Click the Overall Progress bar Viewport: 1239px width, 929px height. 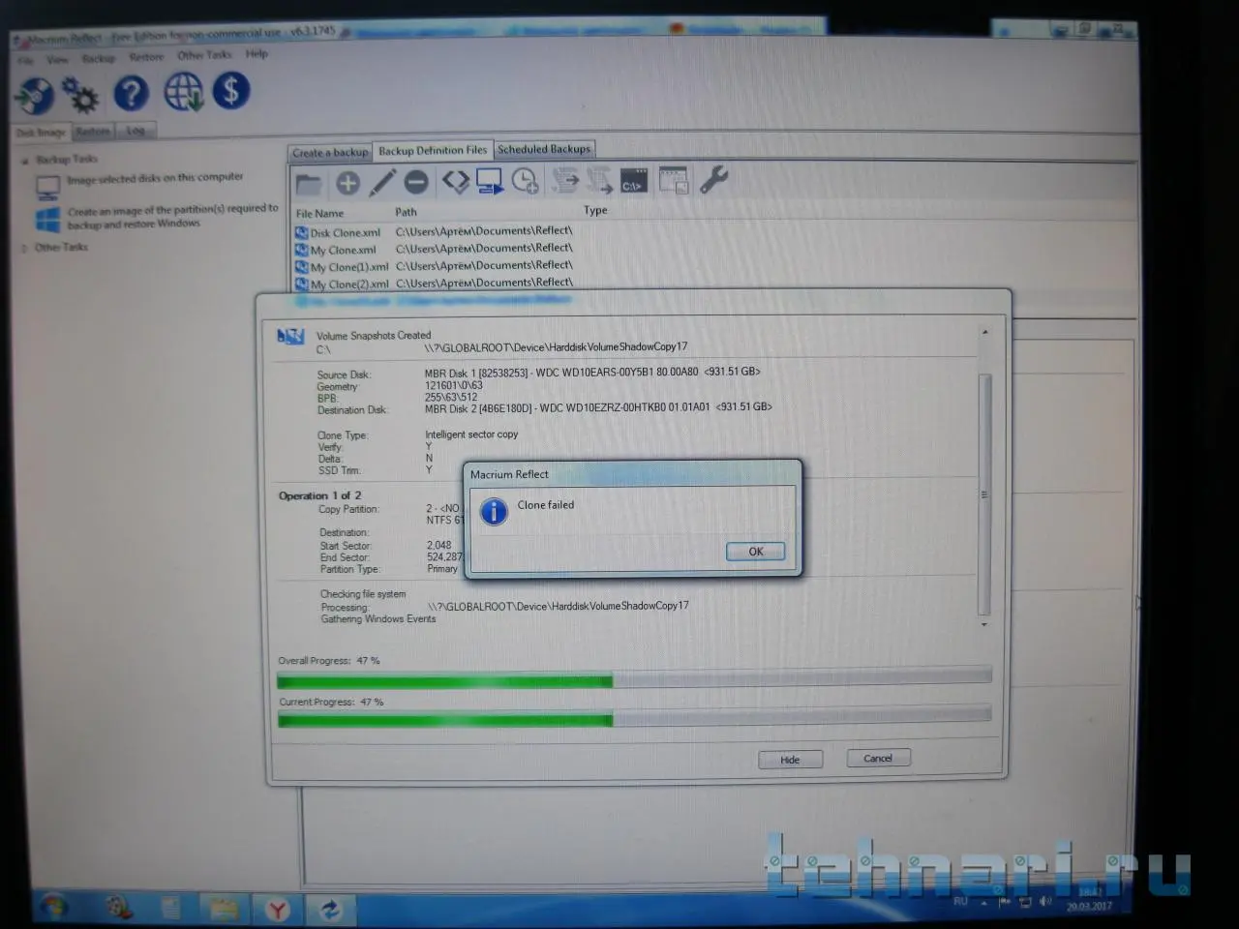tap(634, 677)
